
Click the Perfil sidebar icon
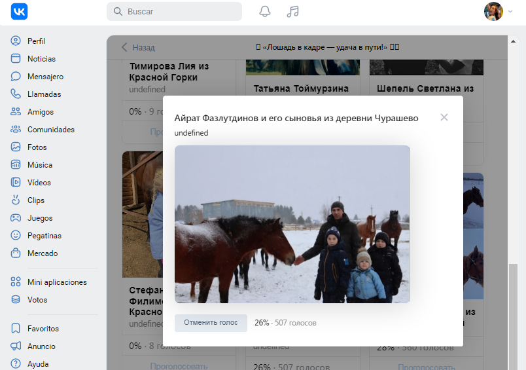[16, 41]
